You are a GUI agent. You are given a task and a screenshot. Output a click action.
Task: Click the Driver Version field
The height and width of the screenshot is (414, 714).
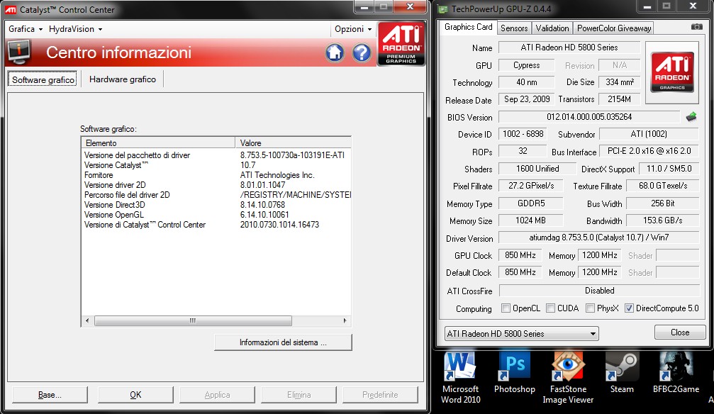click(599, 237)
